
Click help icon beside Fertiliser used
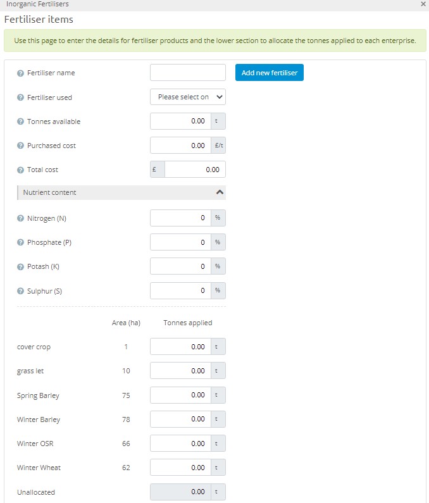pos(20,97)
